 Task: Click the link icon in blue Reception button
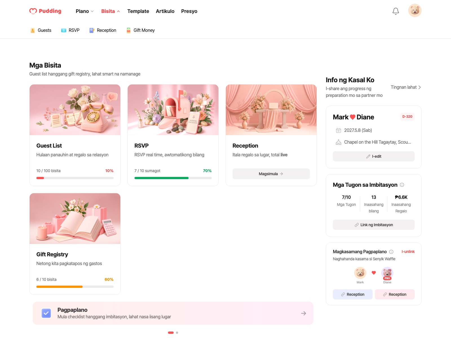click(343, 294)
